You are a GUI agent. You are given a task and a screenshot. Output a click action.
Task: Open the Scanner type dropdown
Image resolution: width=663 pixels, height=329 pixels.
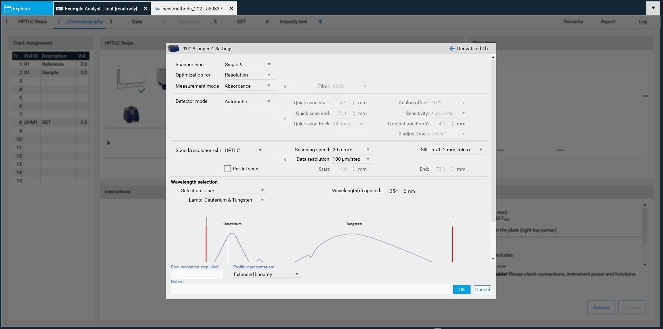click(269, 64)
